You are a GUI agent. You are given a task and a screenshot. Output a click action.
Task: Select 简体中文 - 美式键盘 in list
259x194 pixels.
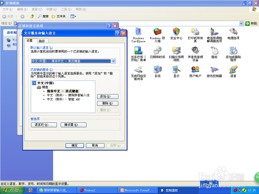pyautogui.click(x=63, y=91)
